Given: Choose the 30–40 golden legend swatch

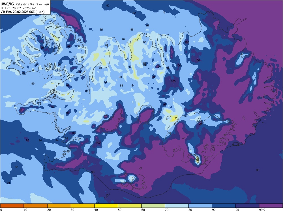Looking at the screenshot, I should click(x=83, y=206).
